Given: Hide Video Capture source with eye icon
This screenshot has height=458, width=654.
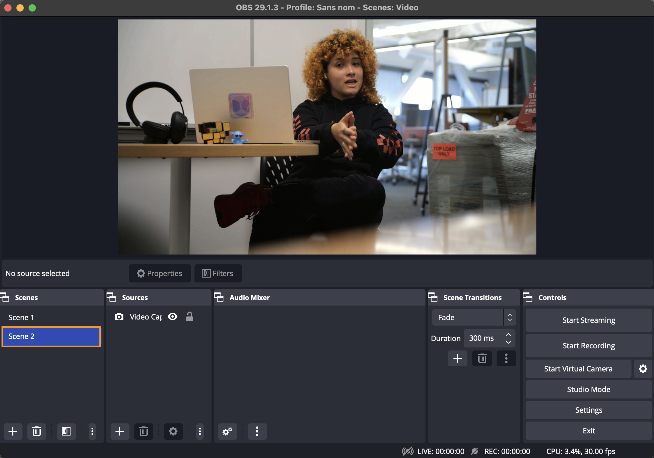Looking at the screenshot, I should tap(173, 317).
